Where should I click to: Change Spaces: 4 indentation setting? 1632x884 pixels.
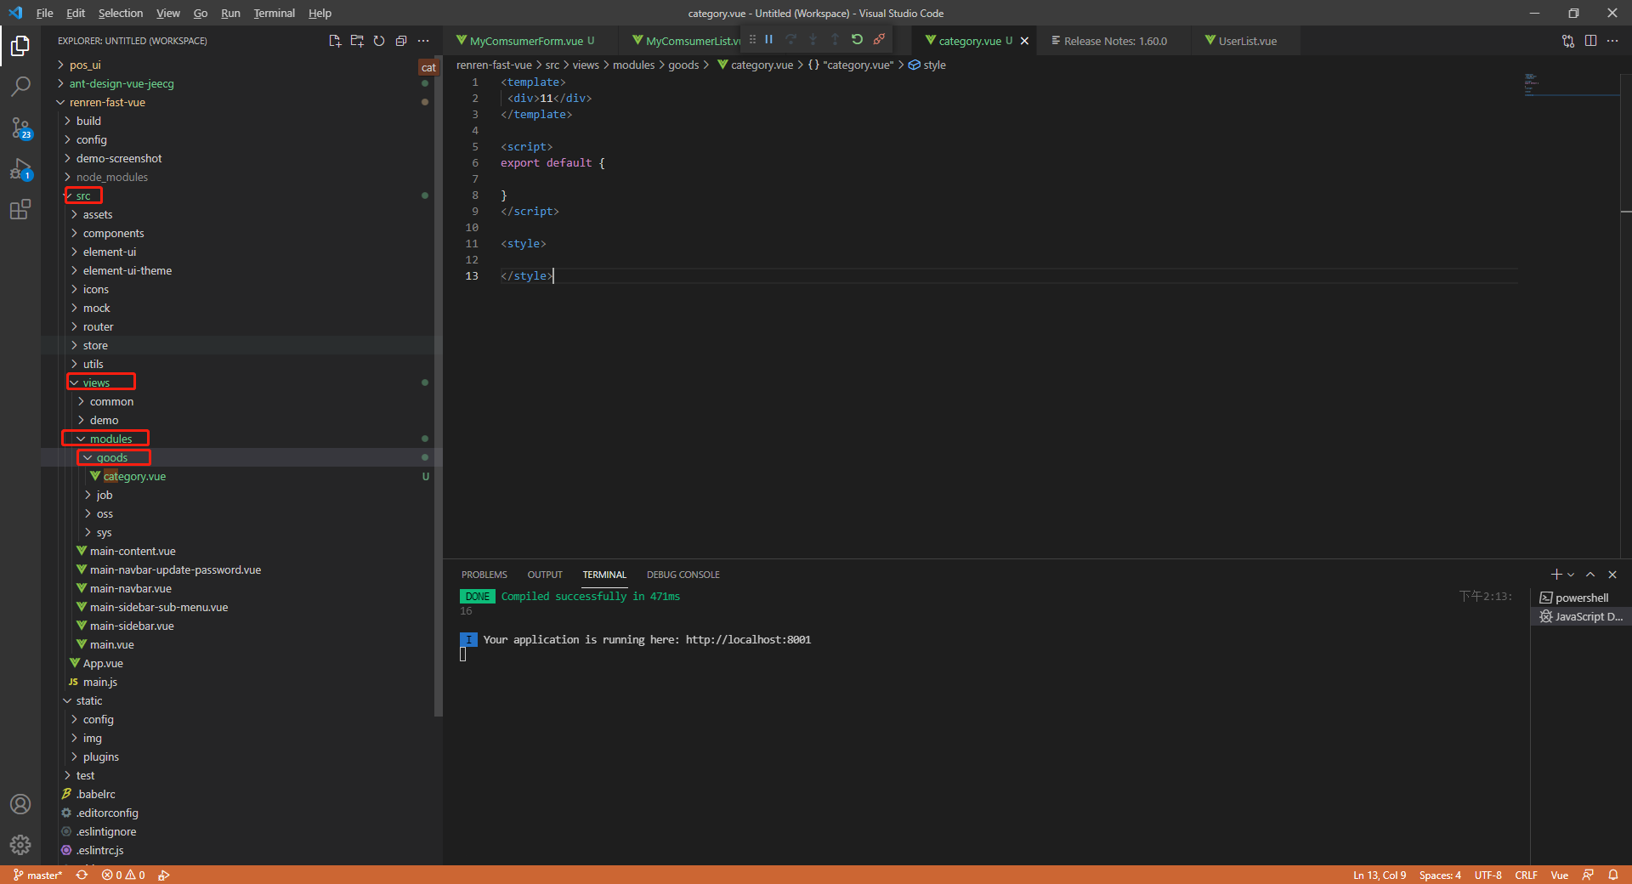pos(1440,875)
